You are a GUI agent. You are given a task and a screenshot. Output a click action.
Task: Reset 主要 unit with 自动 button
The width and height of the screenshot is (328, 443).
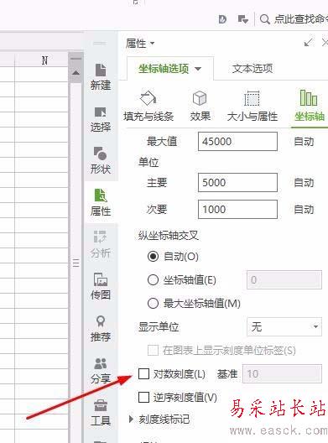[304, 183]
